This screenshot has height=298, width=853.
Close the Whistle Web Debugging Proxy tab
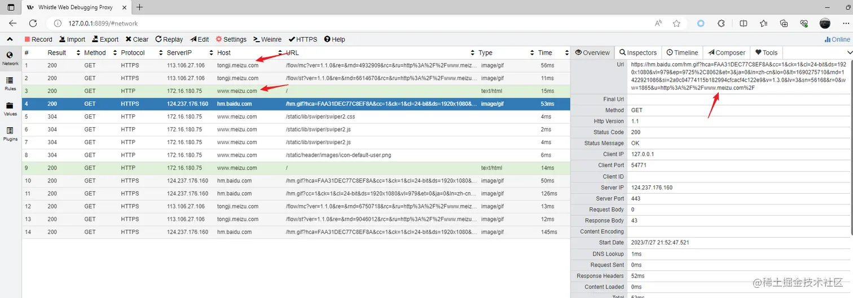pos(125,7)
